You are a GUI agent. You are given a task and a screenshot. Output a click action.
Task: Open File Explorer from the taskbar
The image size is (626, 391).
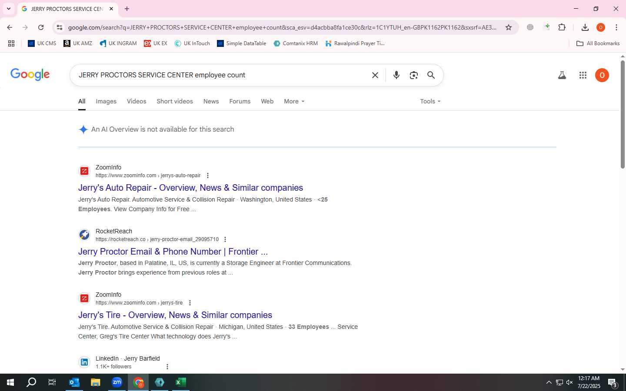(96, 382)
